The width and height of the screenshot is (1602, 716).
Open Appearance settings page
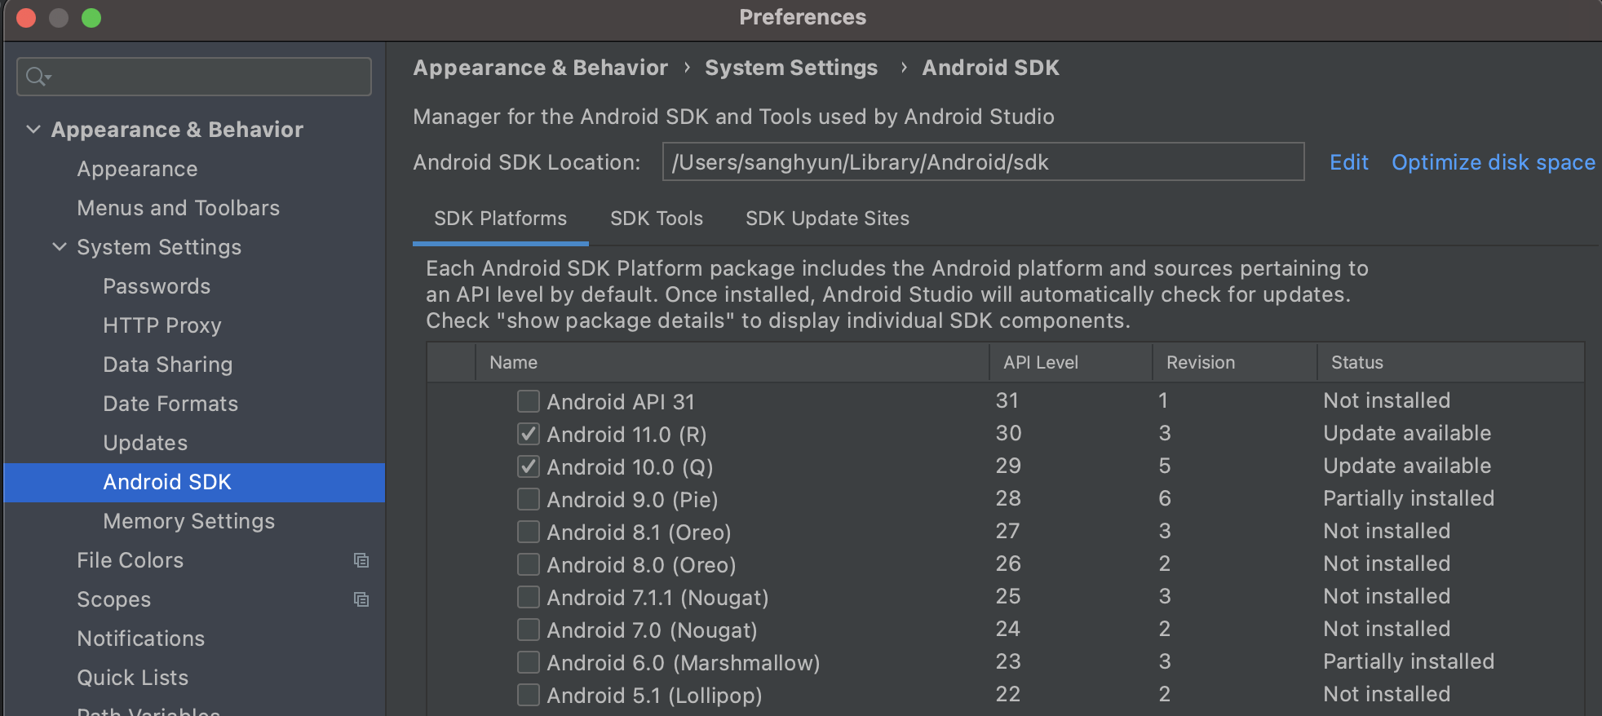138,169
